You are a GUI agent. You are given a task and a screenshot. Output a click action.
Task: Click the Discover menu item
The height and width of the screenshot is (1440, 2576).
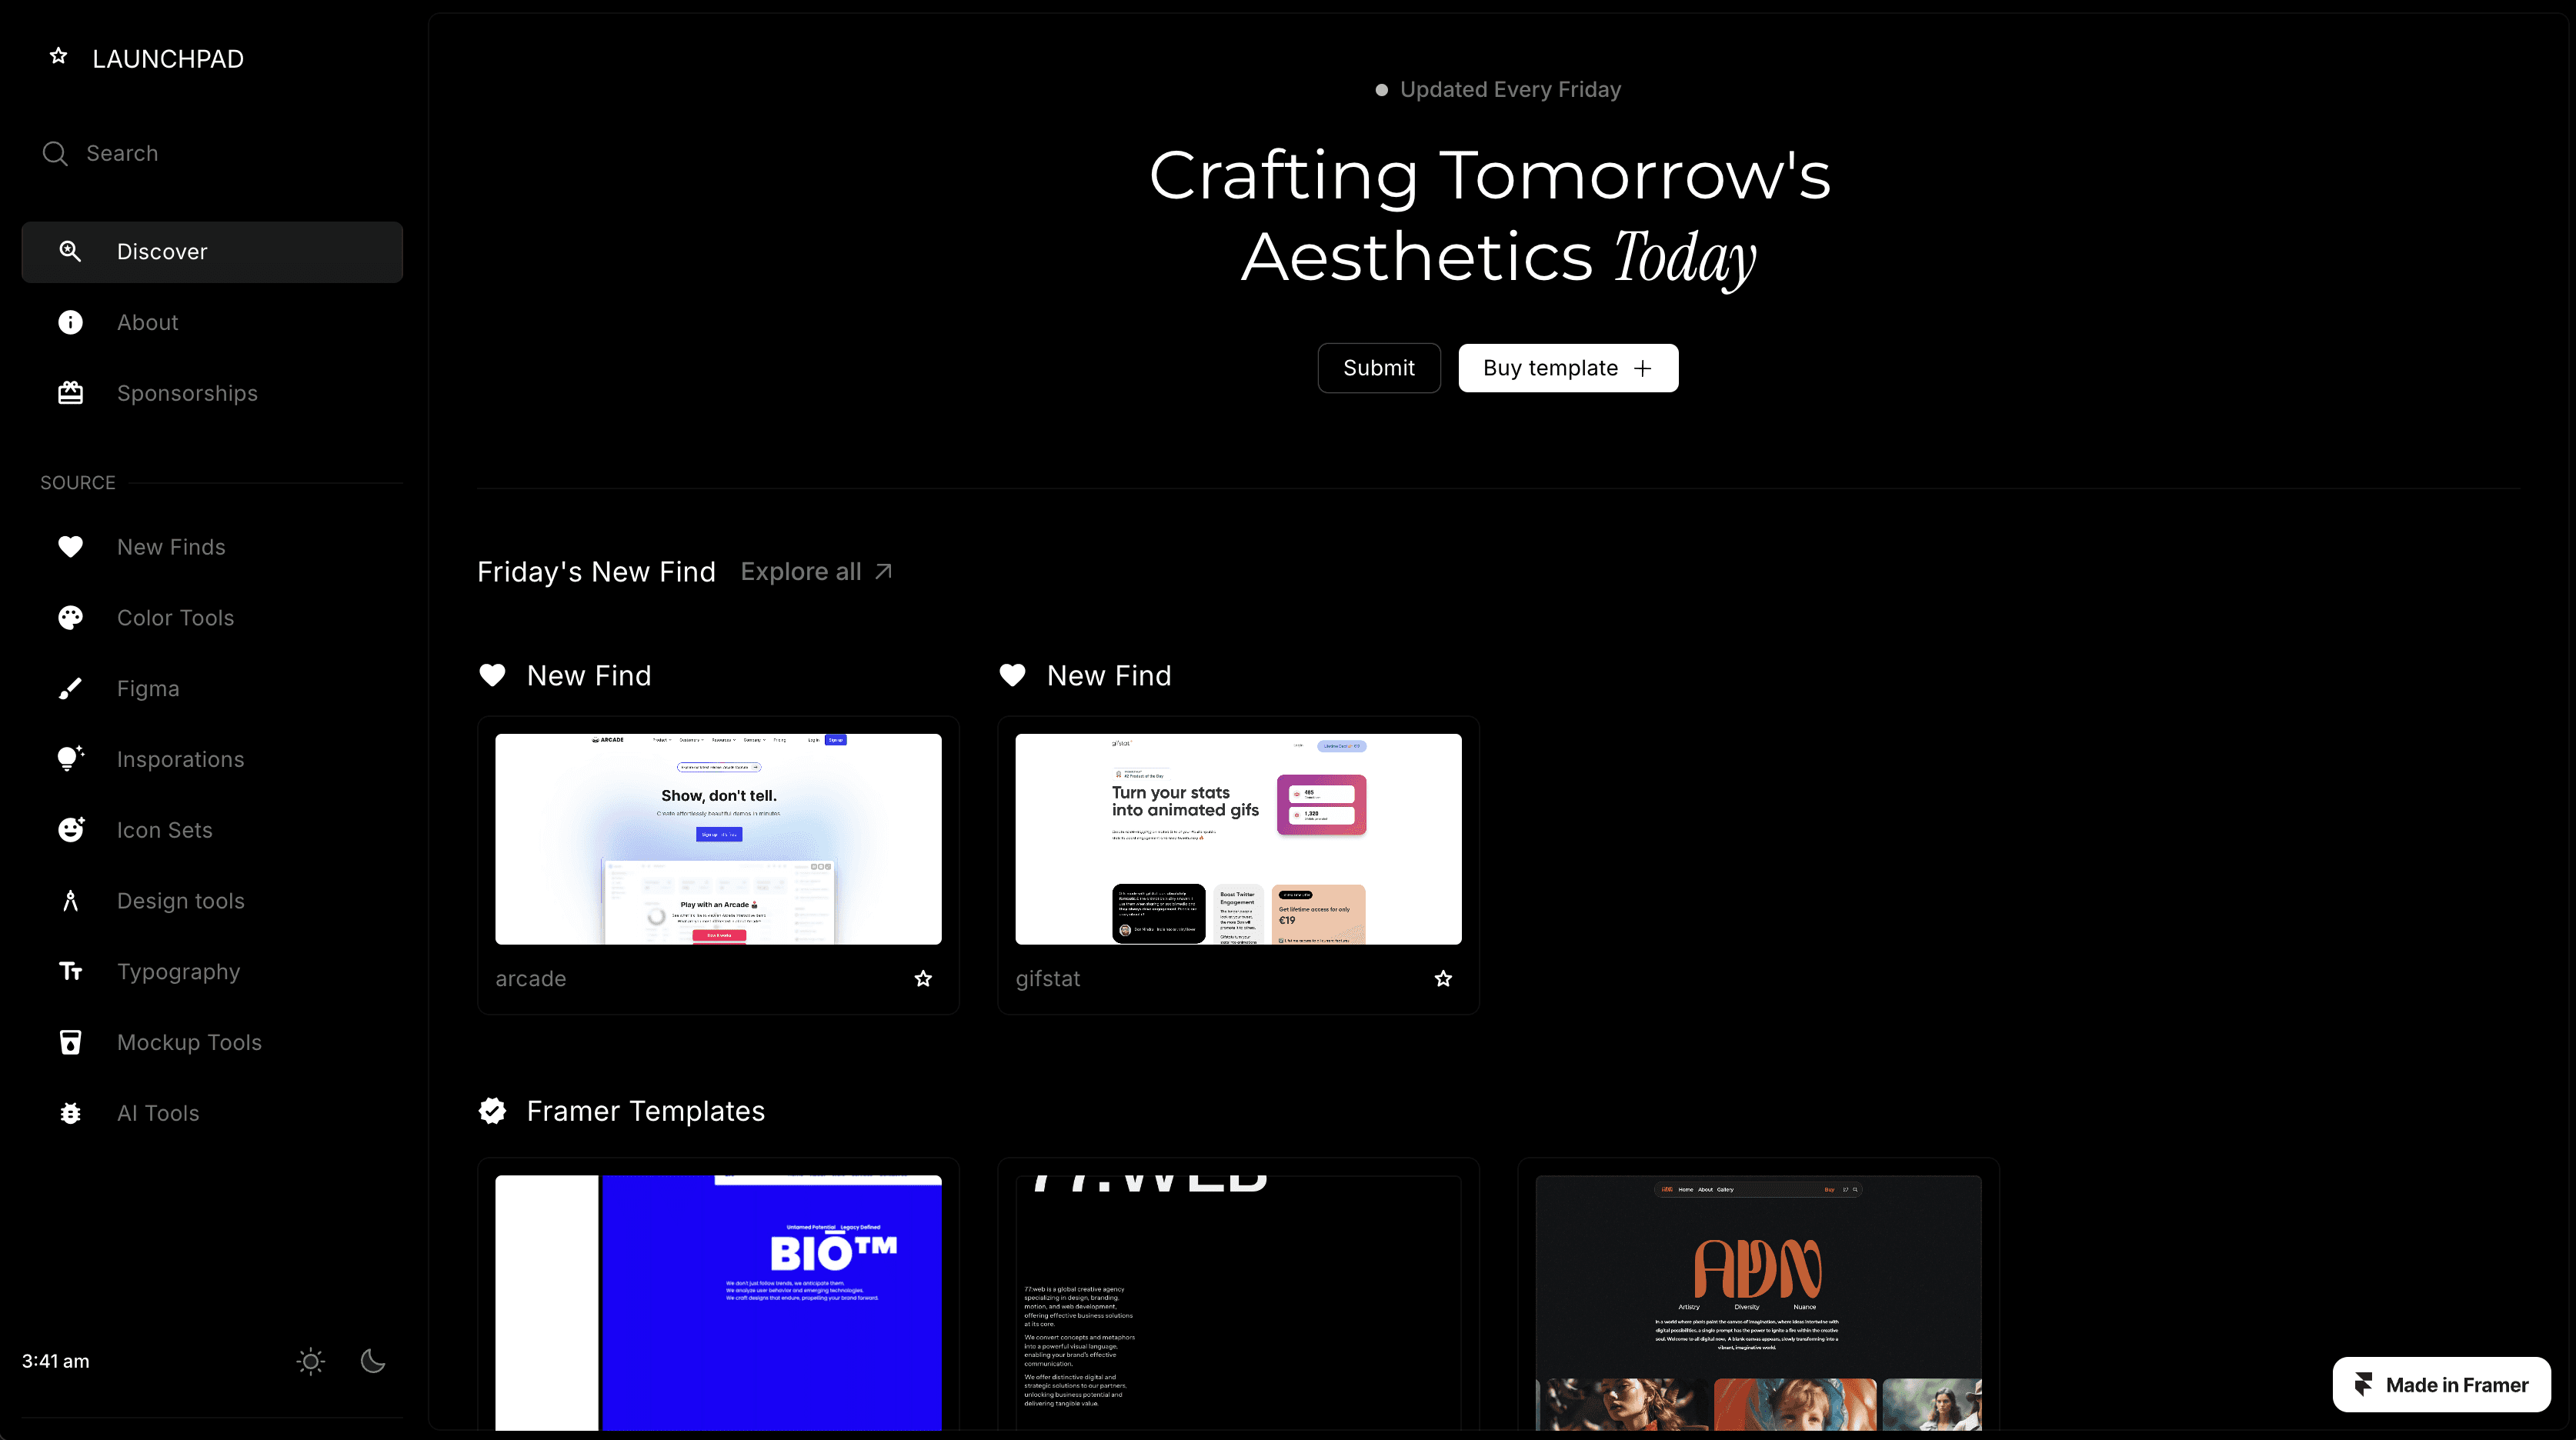pyautogui.click(x=211, y=249)
